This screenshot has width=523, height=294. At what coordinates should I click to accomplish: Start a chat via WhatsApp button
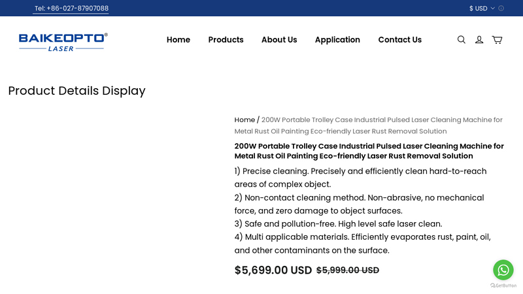(x=503, y=269)
